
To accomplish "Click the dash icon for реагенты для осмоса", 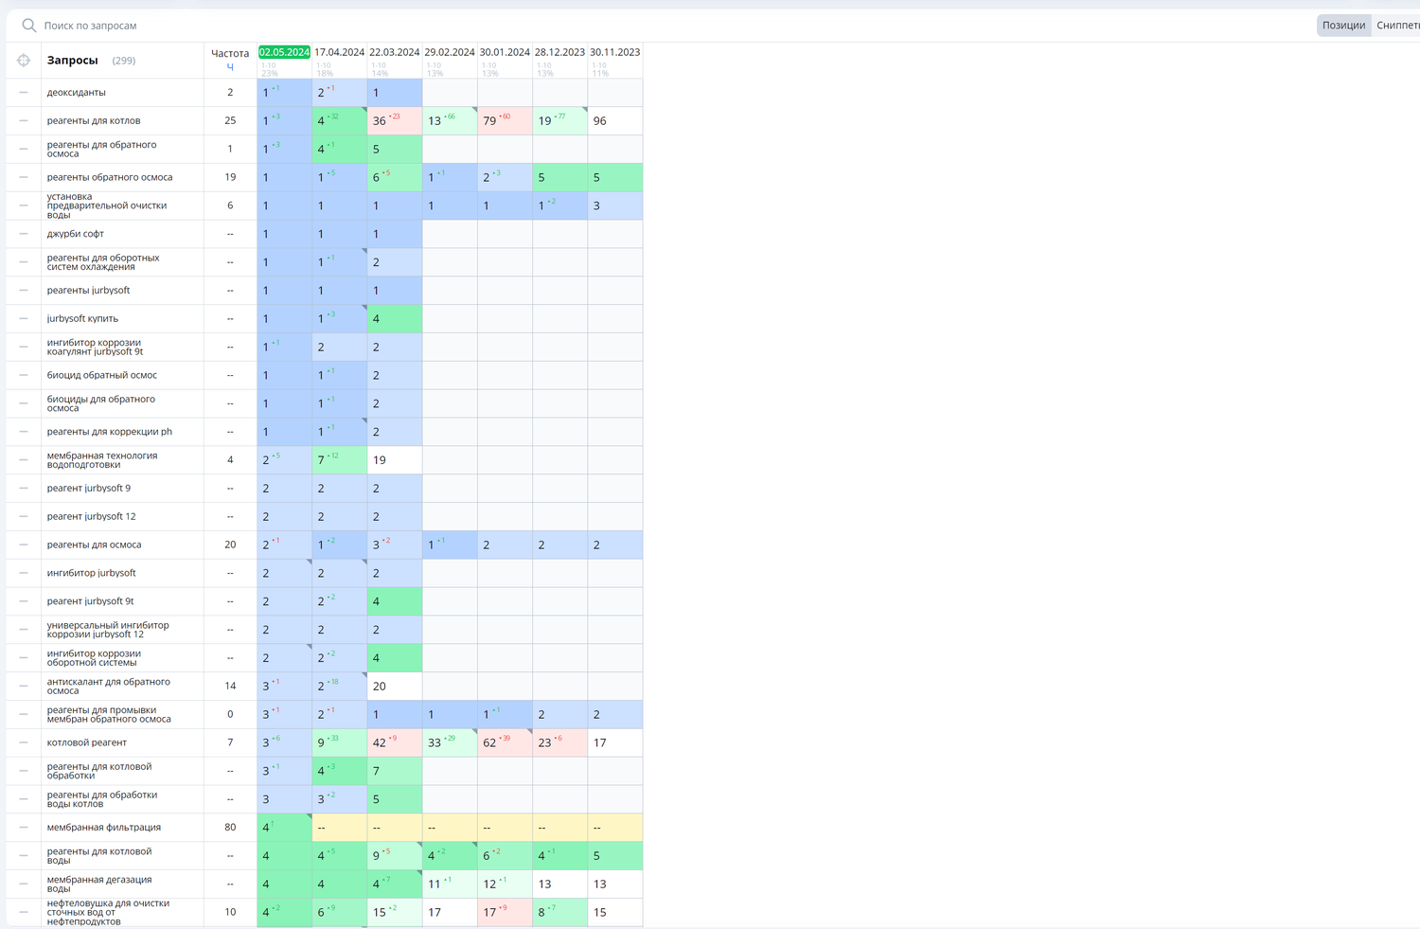I will pos(24,545).
